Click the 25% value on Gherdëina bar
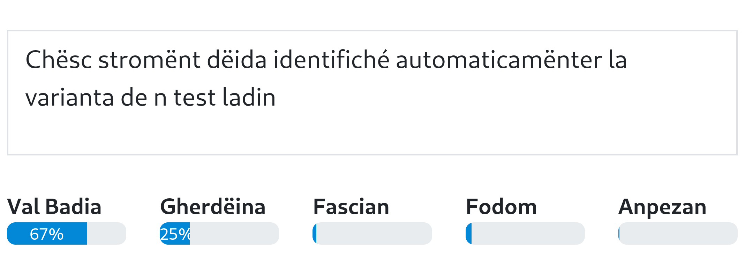Image resolution: width=745 pixels, height=276 pixels. coord(175,234)
